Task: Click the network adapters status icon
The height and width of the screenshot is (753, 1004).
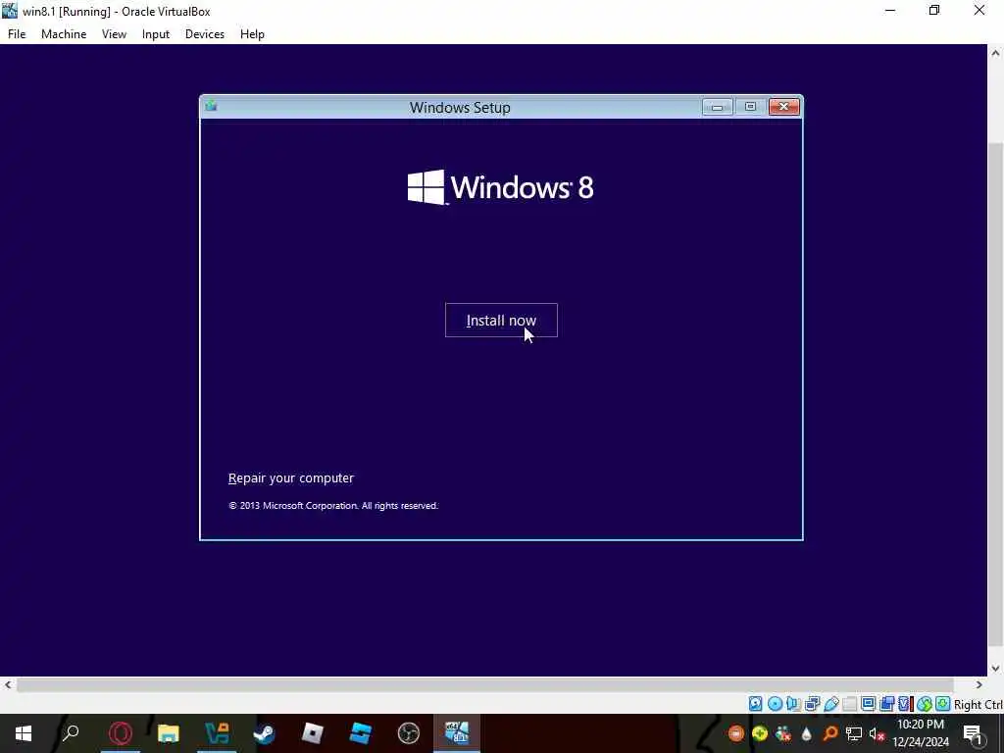Action: coord(812,704)
